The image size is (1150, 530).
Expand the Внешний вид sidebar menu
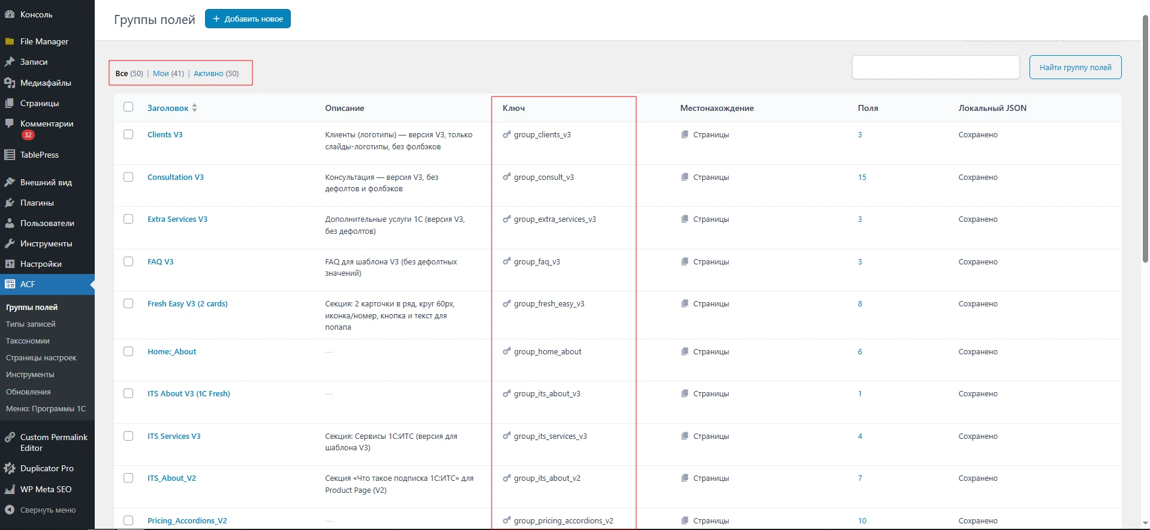point(46,182)
